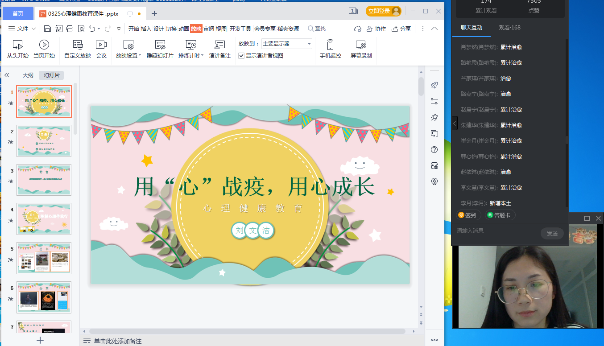Click the 分享 share button
Image resolution: width=604 pixels, height=346 pixels.
pos(401,29)
